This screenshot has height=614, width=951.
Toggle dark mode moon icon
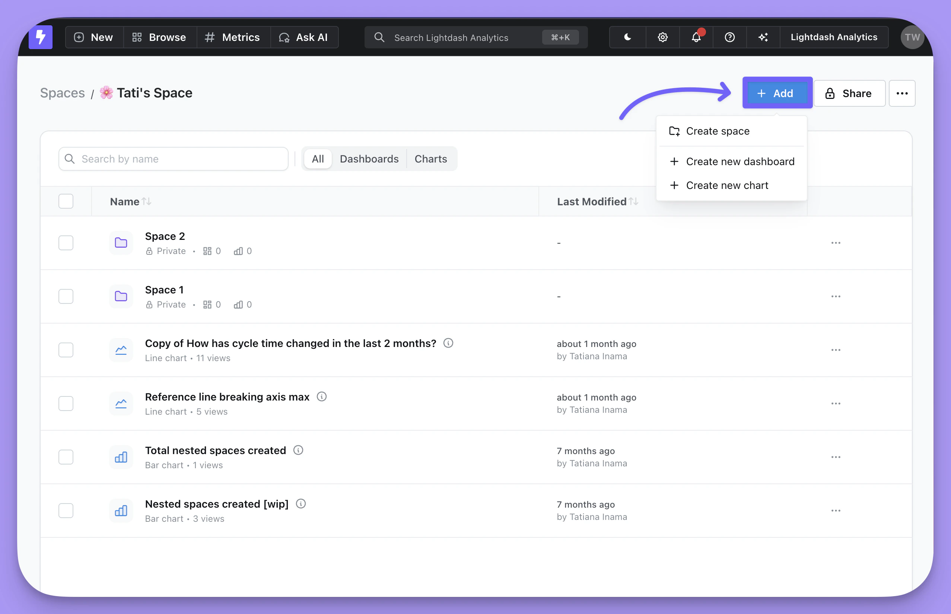[x=627, y=37]
